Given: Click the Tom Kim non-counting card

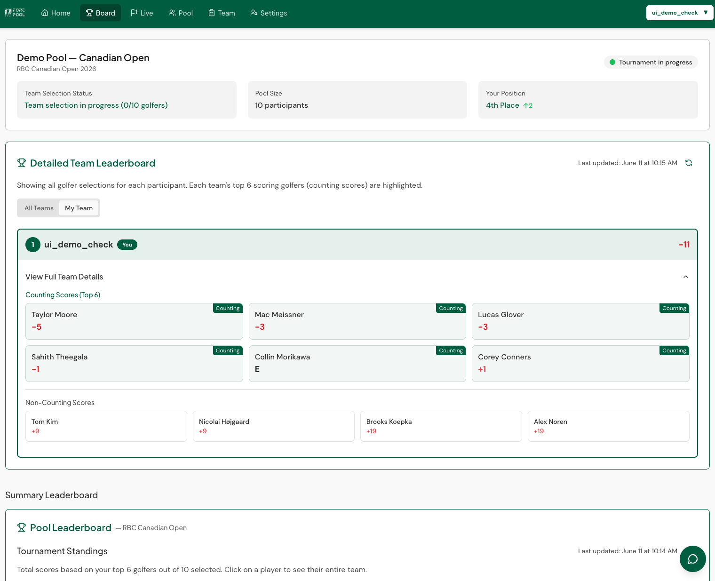Looking at the screenshot, I should click(x=106, y=426).
